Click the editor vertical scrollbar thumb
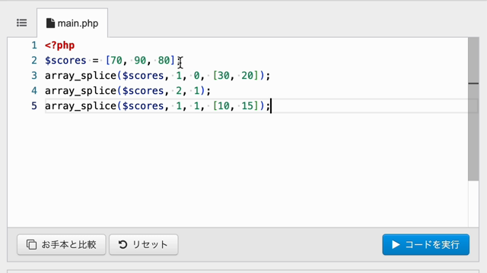487x273 pixels. coord(473,109)
